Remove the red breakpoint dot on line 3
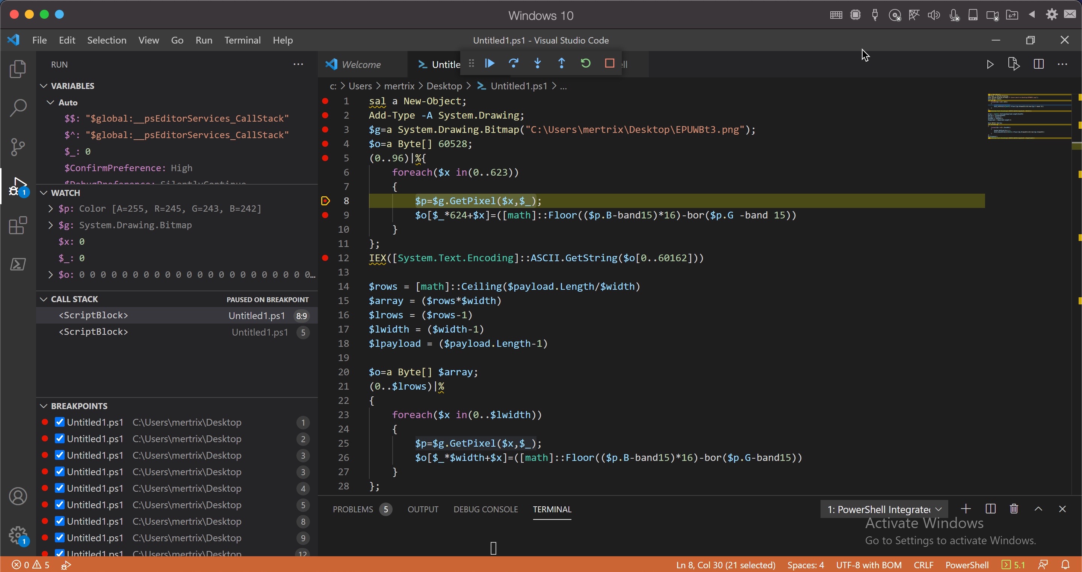The width and height of the screenshot is (1082, 572). [x=325, y=129]
